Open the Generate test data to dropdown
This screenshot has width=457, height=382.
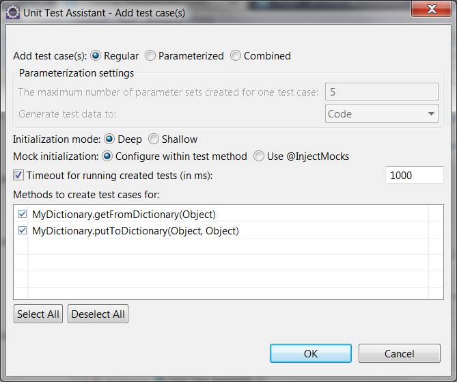coord(381,113)
